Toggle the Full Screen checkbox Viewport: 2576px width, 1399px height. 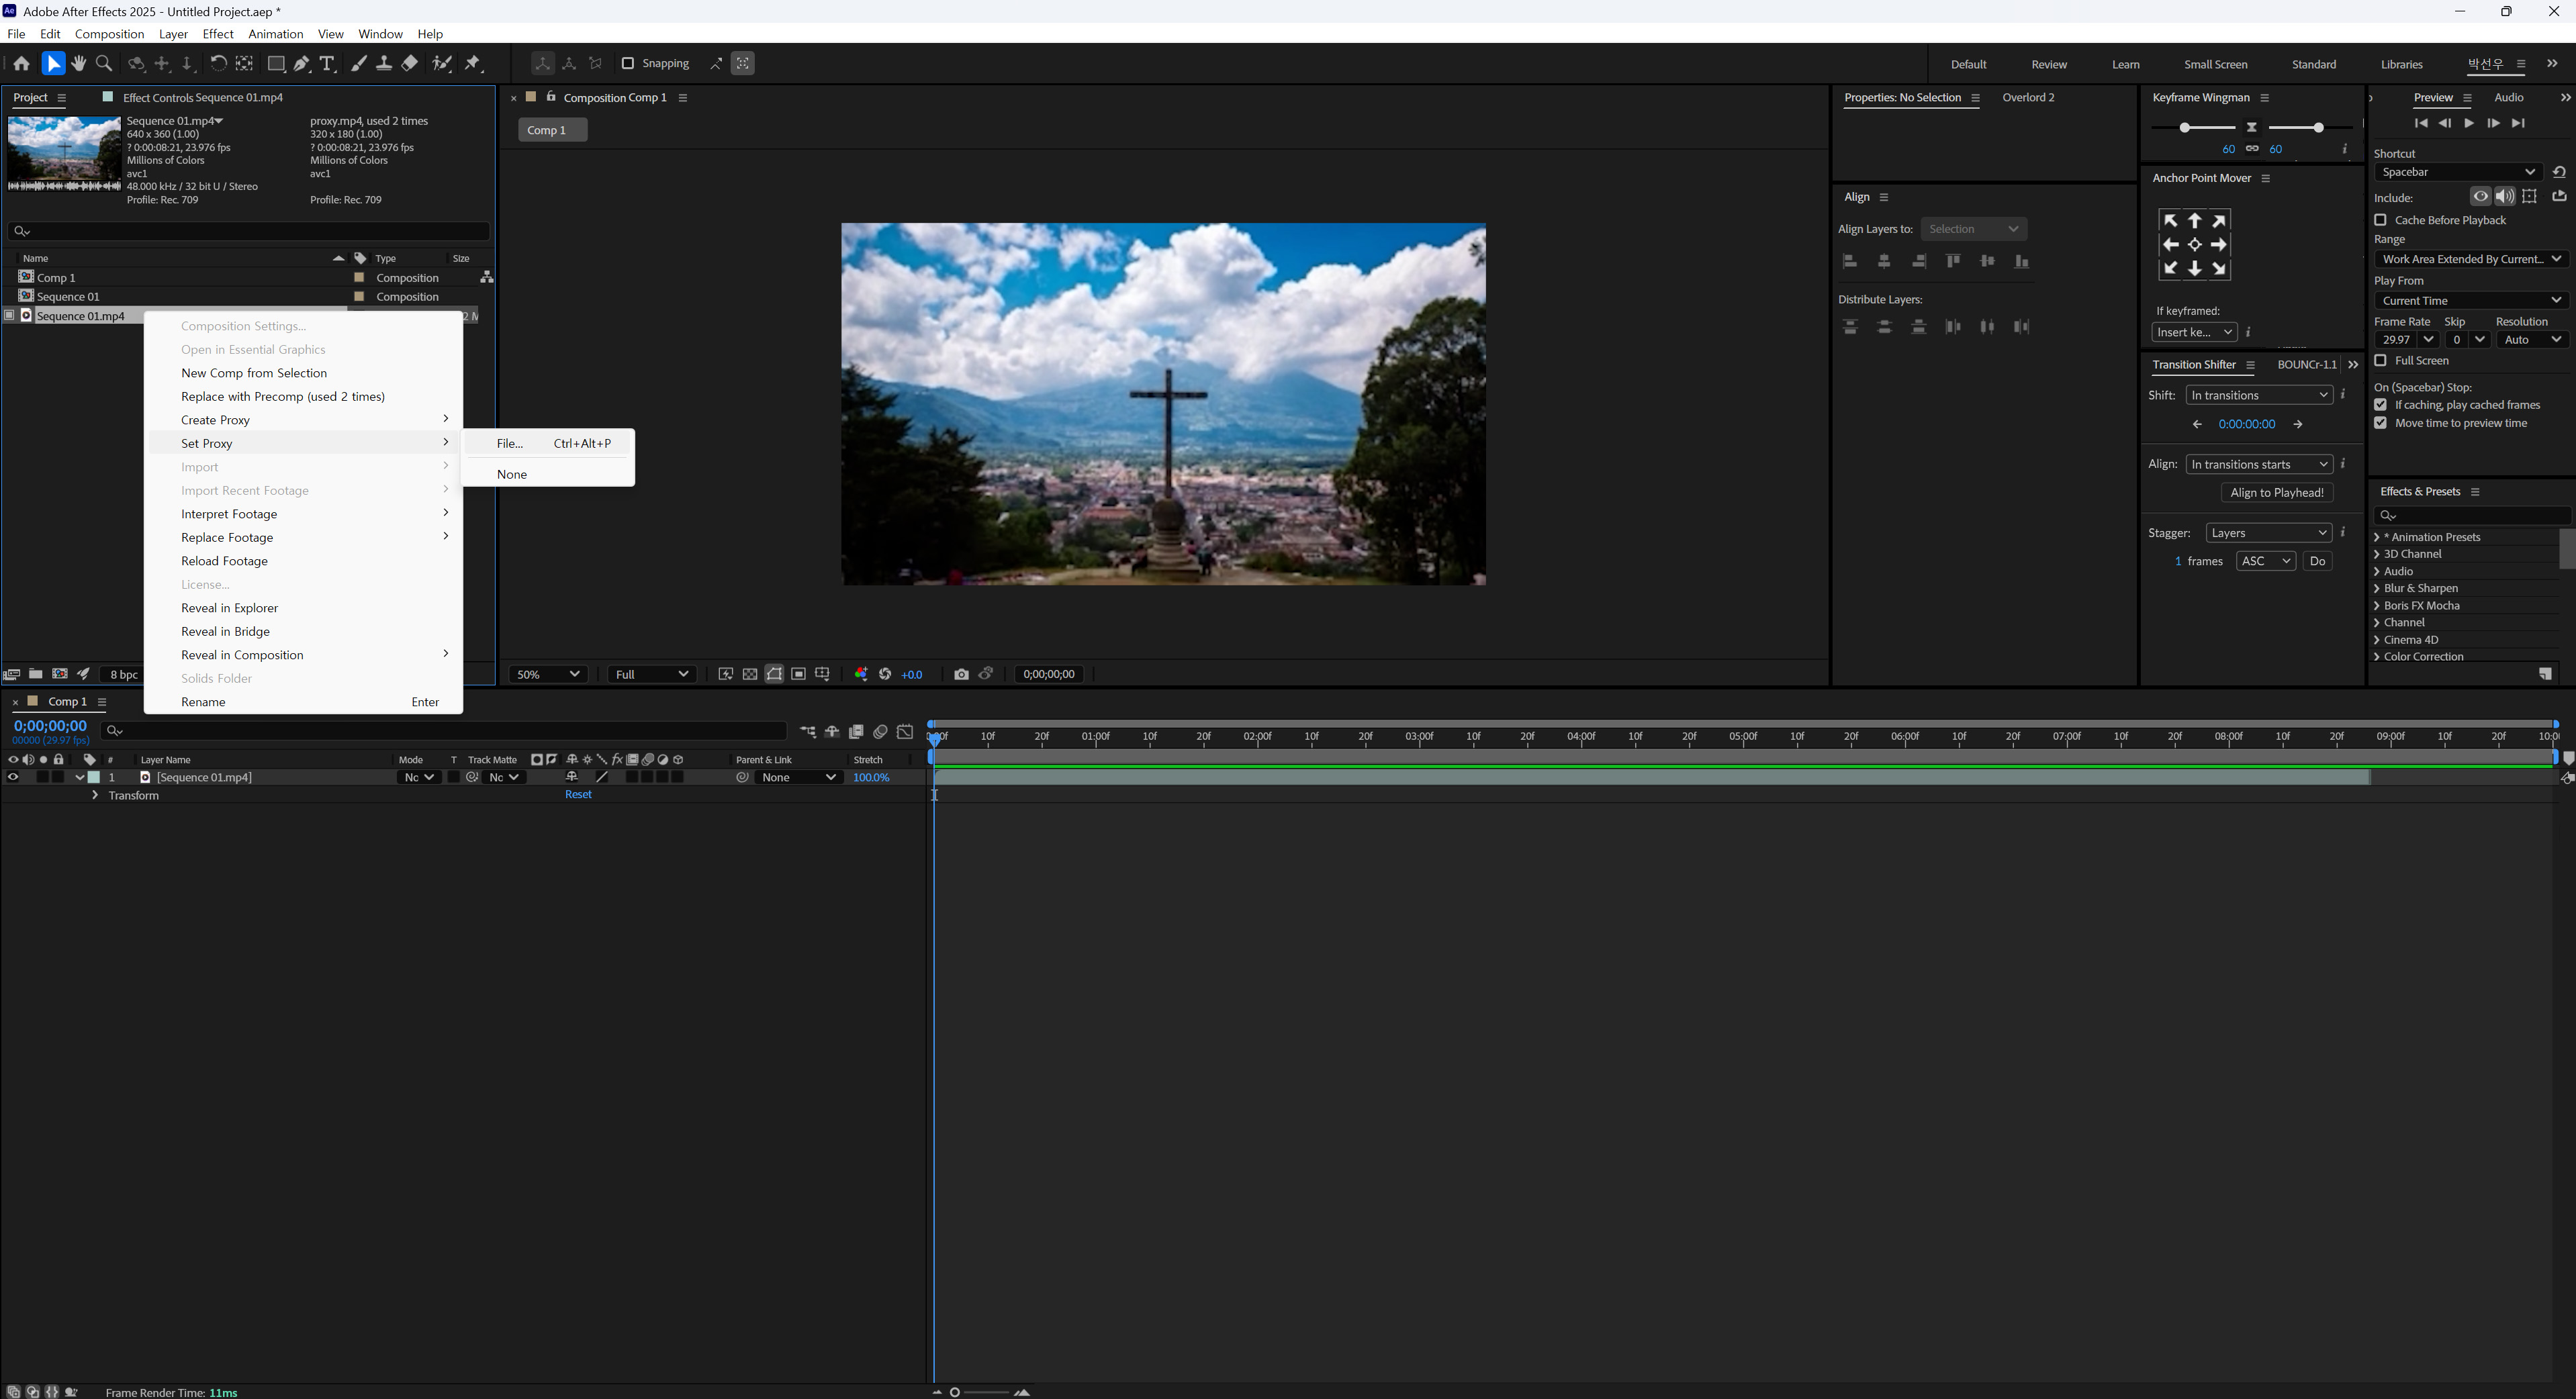pos(2380,361)
